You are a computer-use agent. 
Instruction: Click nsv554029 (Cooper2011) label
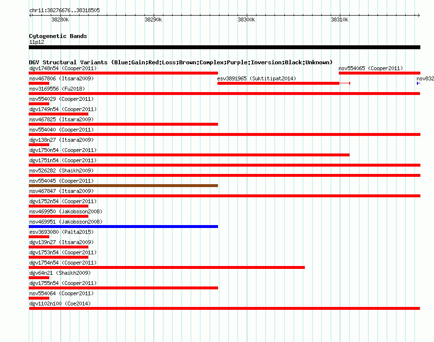coord(61,99)
